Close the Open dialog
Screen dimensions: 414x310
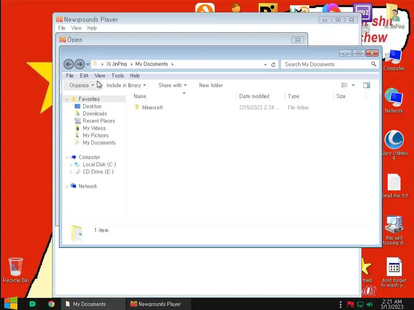(298, 40)
